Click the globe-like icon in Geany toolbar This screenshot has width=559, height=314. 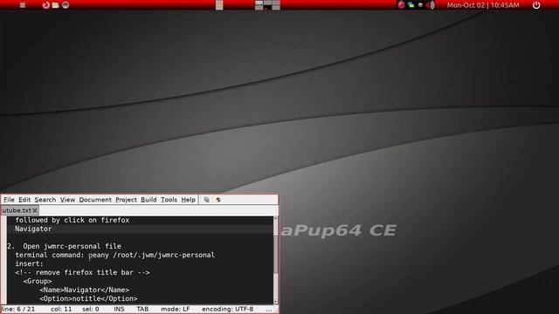218,200
